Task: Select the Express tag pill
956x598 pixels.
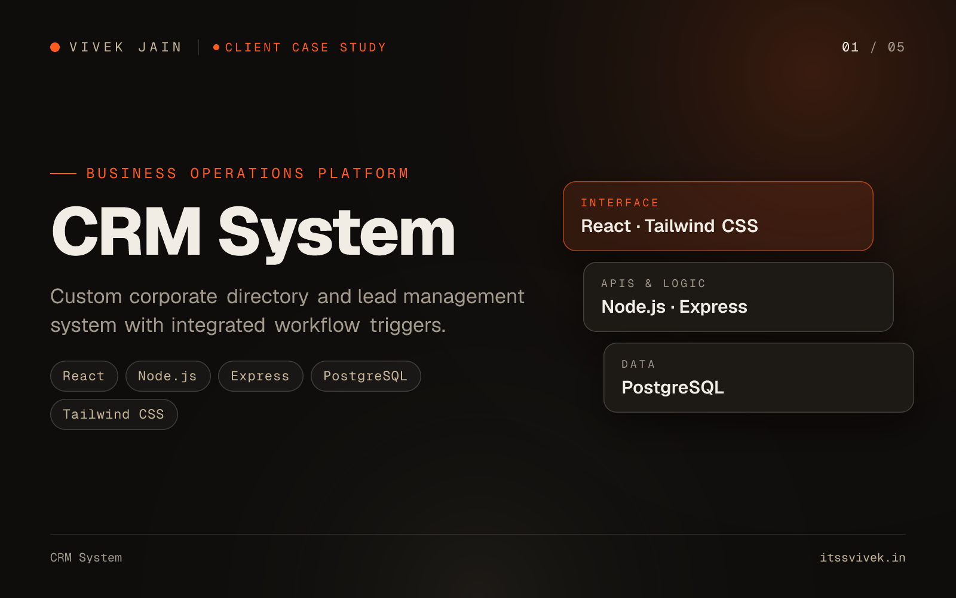Action: point(261,376)
